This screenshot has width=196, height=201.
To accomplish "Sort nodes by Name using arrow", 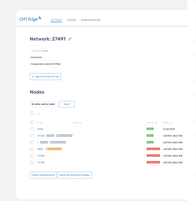I will tap(80, 123).
